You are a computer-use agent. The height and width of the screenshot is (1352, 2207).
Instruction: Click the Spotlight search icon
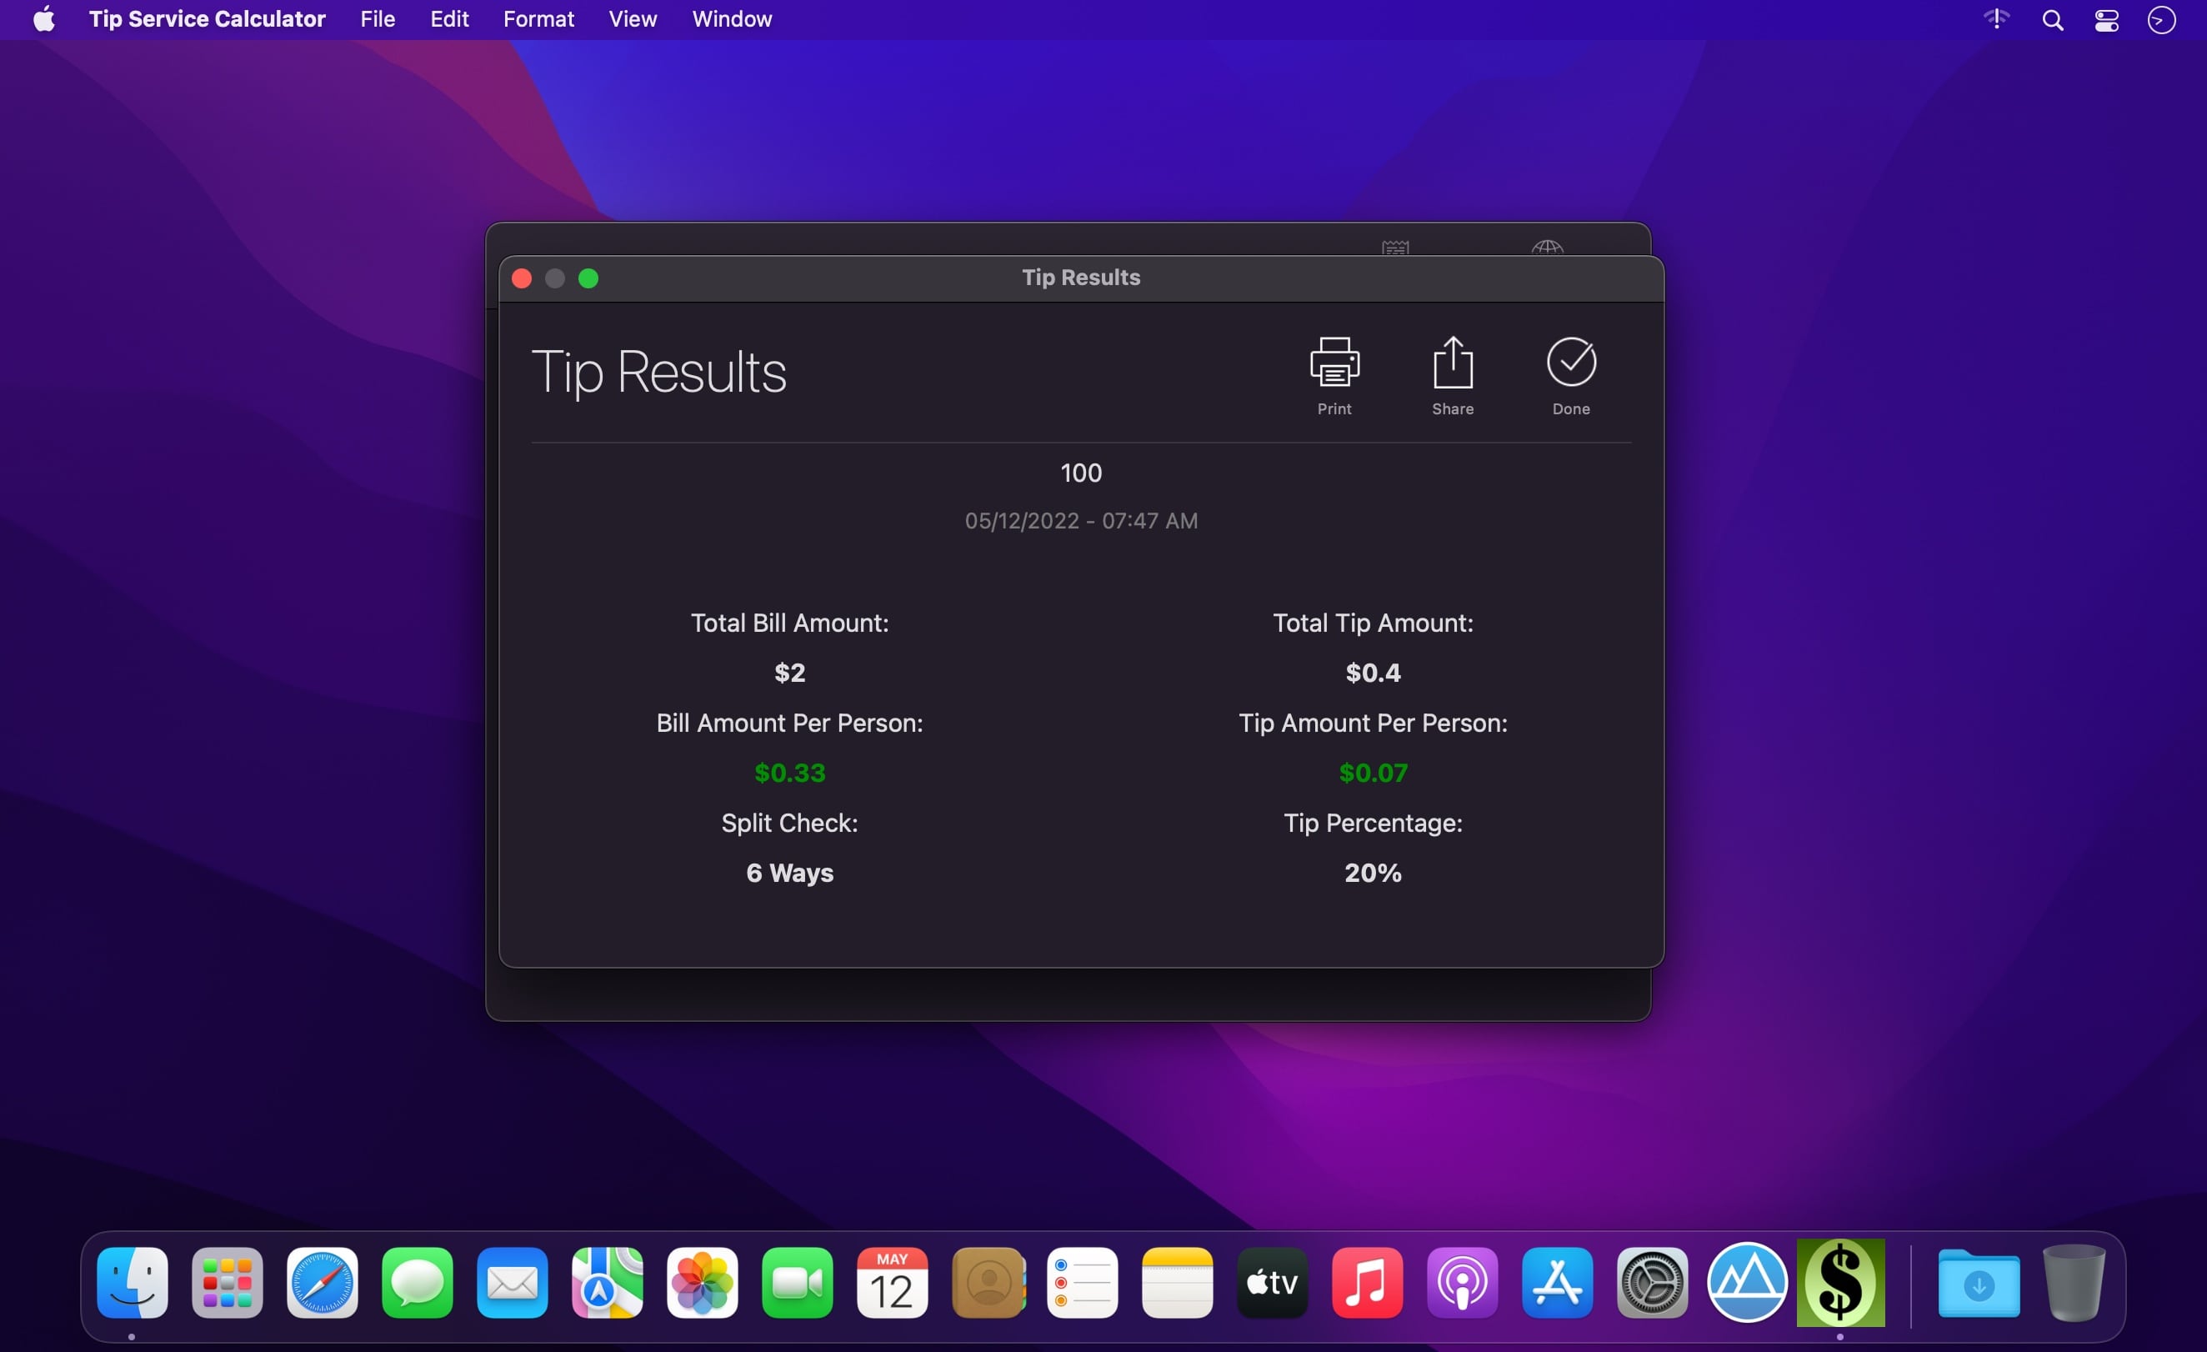coord(2052,20)
